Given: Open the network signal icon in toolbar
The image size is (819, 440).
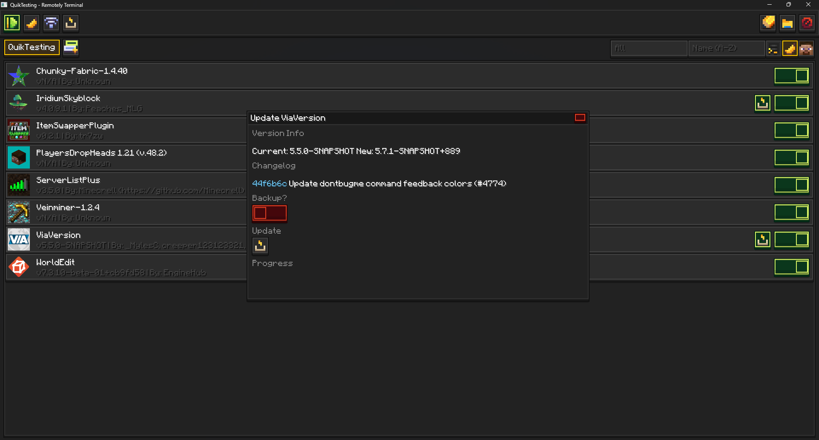Looking at the screenshot, I should tap(51, 23).
